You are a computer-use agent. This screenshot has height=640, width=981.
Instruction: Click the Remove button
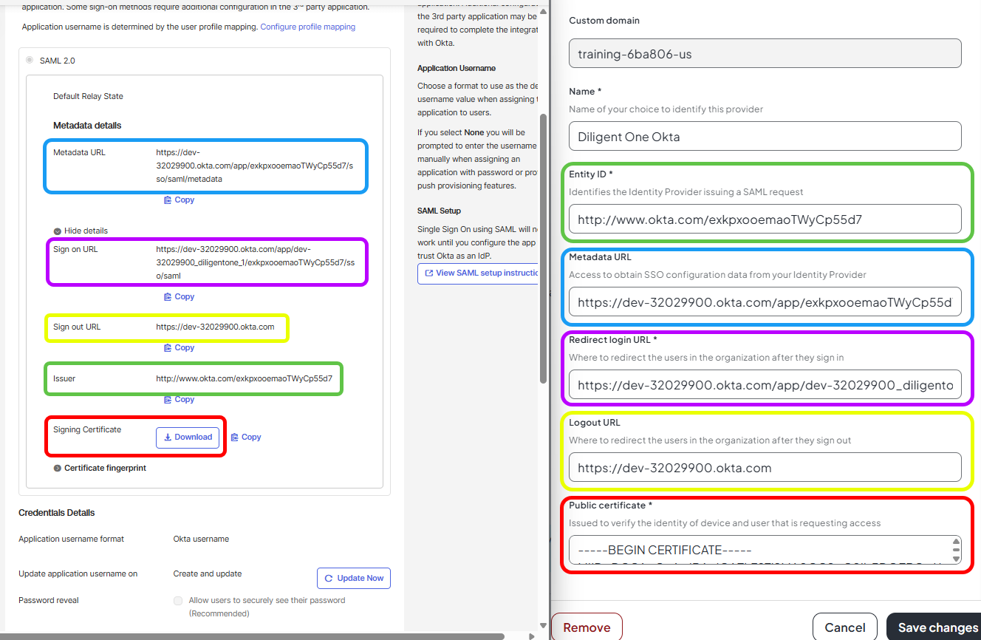click(x=587, y=626)
